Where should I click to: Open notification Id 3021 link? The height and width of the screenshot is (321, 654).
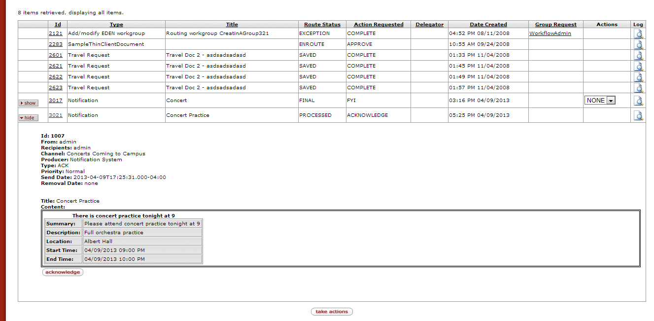point(55,115)
